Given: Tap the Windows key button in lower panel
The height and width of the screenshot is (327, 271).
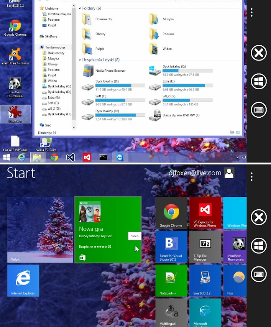Looking at the screenshot, I should click(259, 246).
